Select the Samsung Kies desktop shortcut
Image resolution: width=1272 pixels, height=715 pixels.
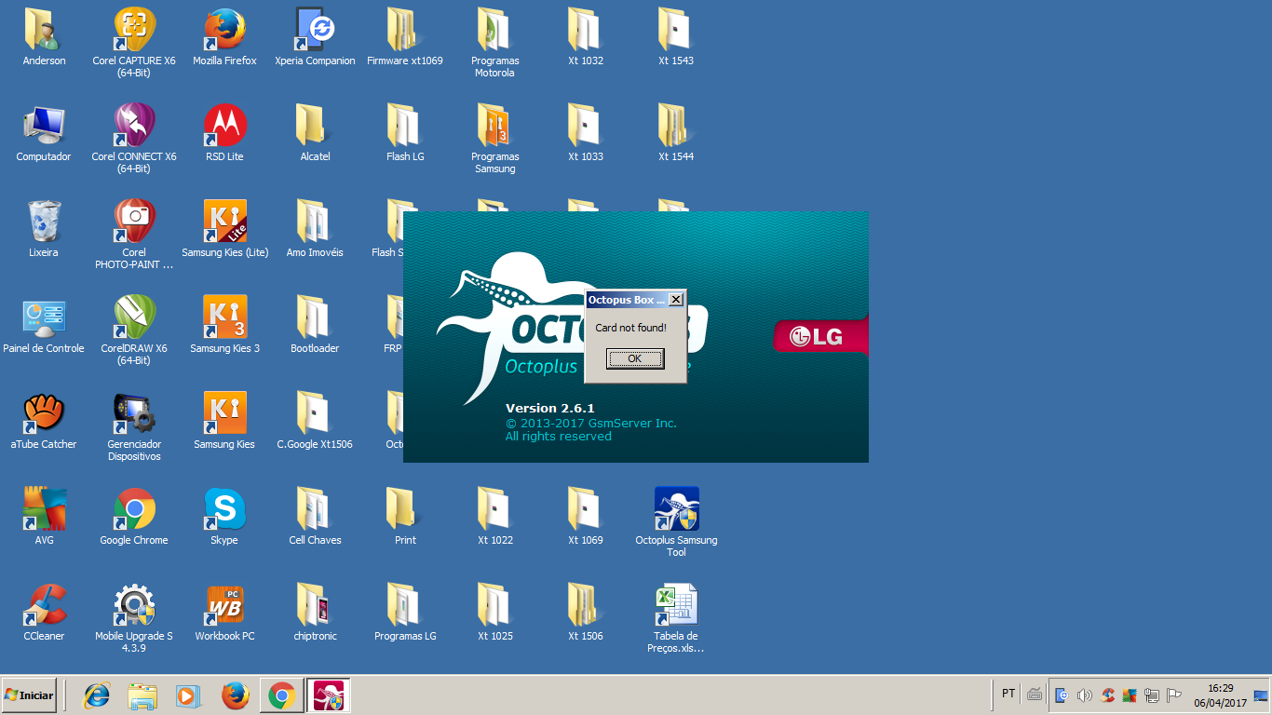(x=224, y=421)
